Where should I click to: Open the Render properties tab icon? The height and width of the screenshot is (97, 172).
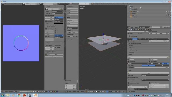pyautogui.click(x=131, y=30)
